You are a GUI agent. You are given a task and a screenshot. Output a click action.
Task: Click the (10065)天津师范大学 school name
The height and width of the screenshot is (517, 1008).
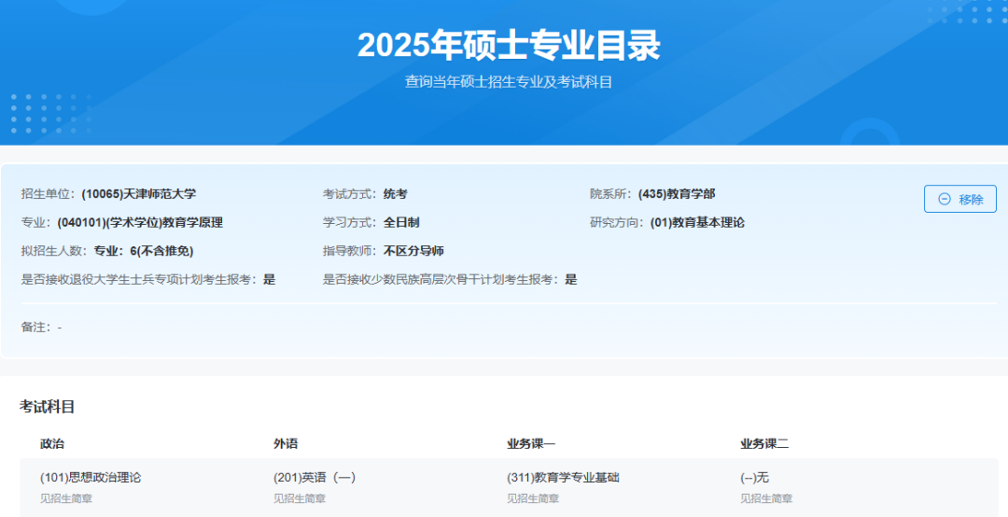click(138, 194)
